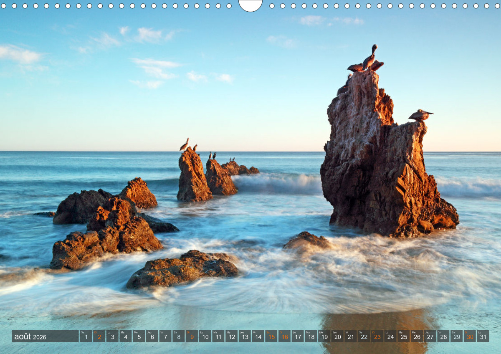This screenshot has width=501, height=354.
Task: Click Sunday 16 in the calendar
Action: click(284, 336)
